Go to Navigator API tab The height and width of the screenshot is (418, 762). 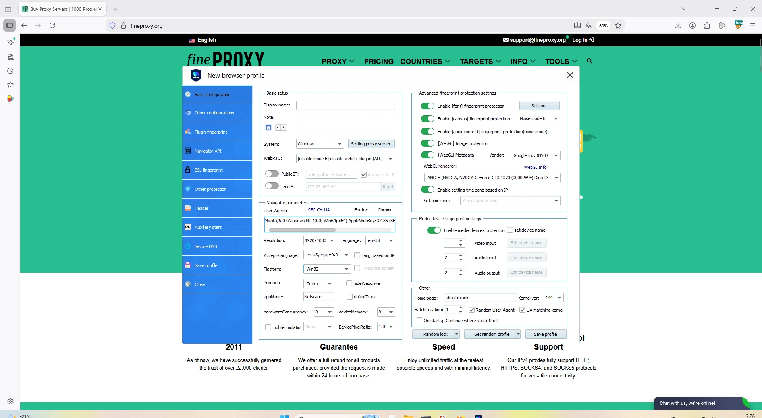217,151
